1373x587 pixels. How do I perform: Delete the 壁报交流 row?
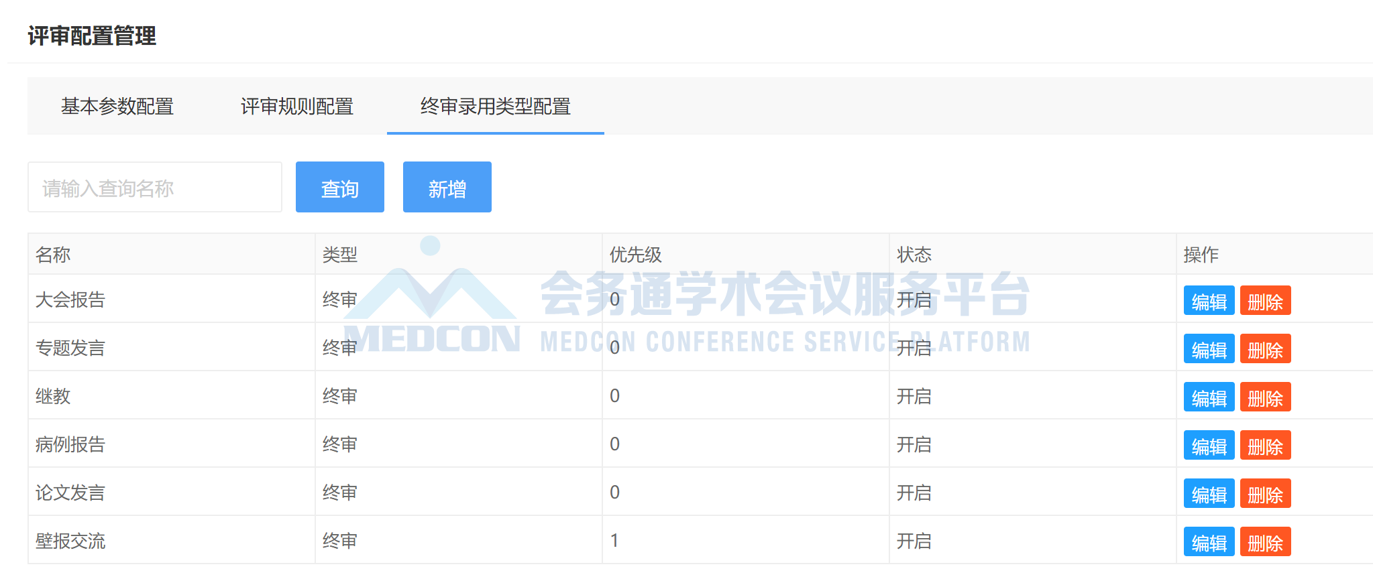point(1264,542)
